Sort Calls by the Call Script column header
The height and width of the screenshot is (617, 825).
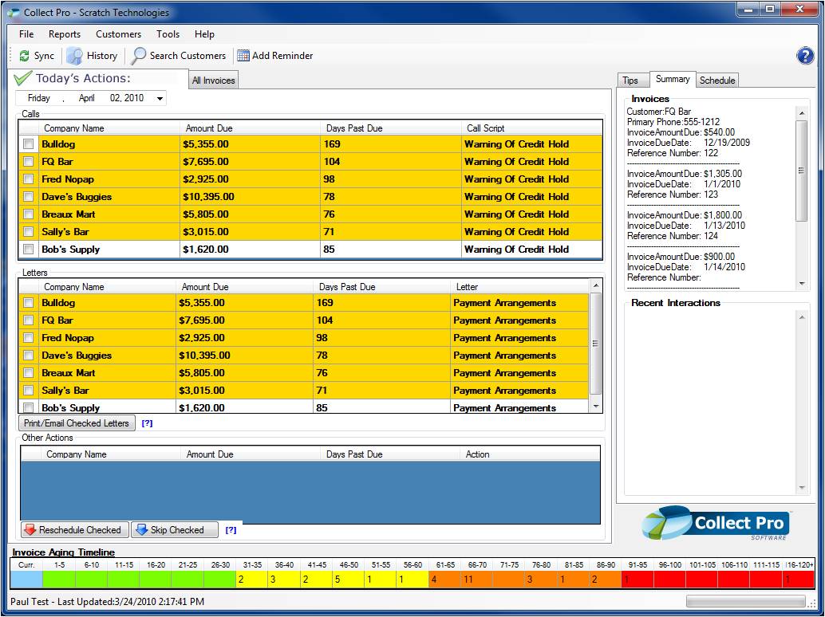(532, 128)
